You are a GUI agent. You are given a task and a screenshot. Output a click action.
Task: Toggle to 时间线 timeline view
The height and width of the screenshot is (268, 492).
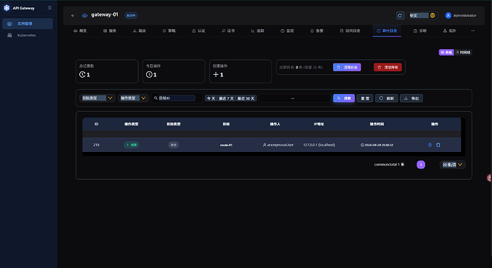463,53
